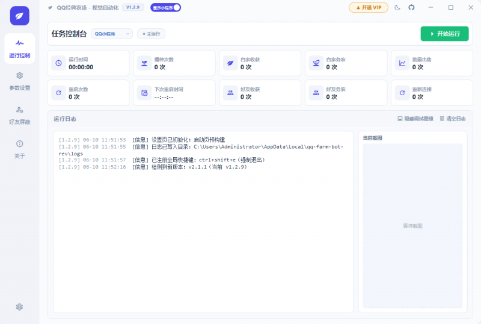The image size is (481, 324).
Task: Open the QQ小程序 platform dropdown
Action: 112,34
